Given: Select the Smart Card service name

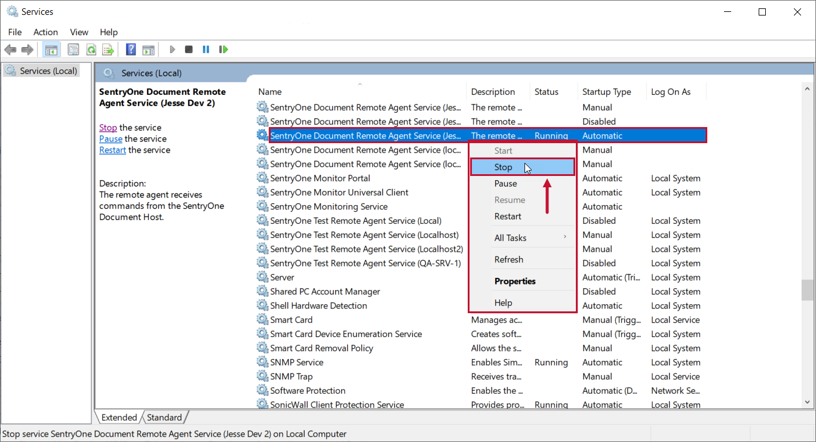Looking at the screenshot, I should pyautogui.click(x=292, y=320).
